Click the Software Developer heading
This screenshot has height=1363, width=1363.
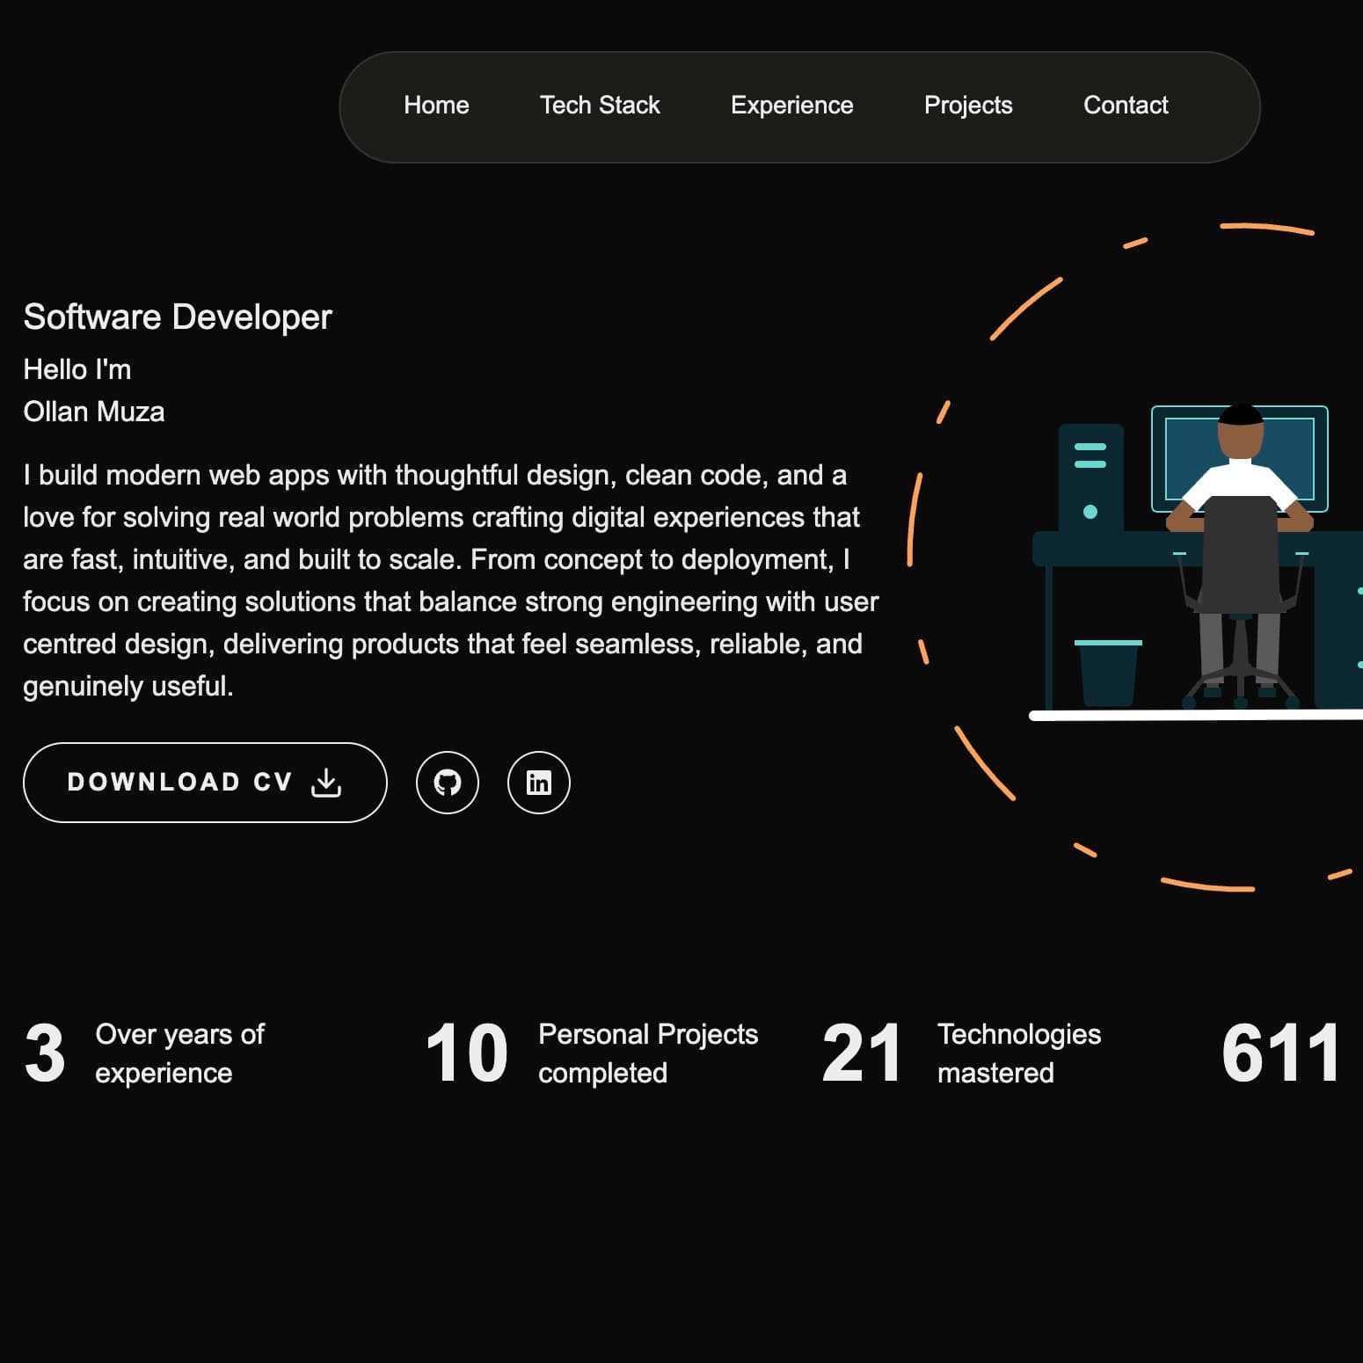click(178, 317)
